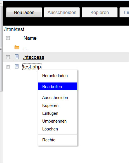Click the test.php file icon
This screenshot has height=163, width=129.
click(x=17, y=66)
